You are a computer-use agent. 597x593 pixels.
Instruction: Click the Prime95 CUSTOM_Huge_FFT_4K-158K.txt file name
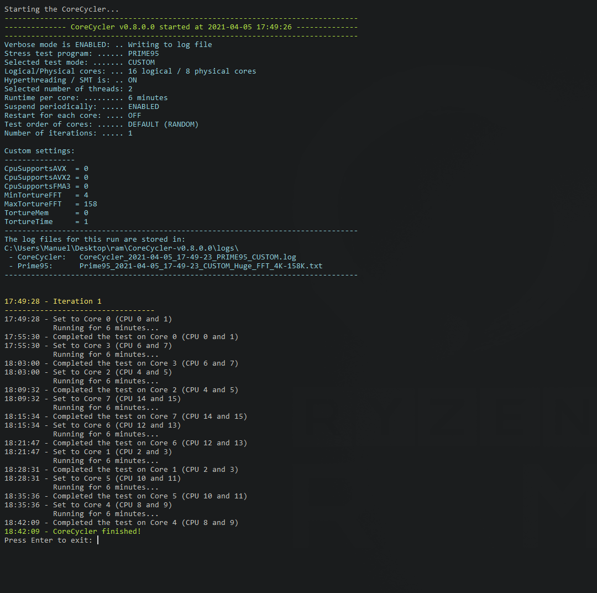[x=201, y=266]
